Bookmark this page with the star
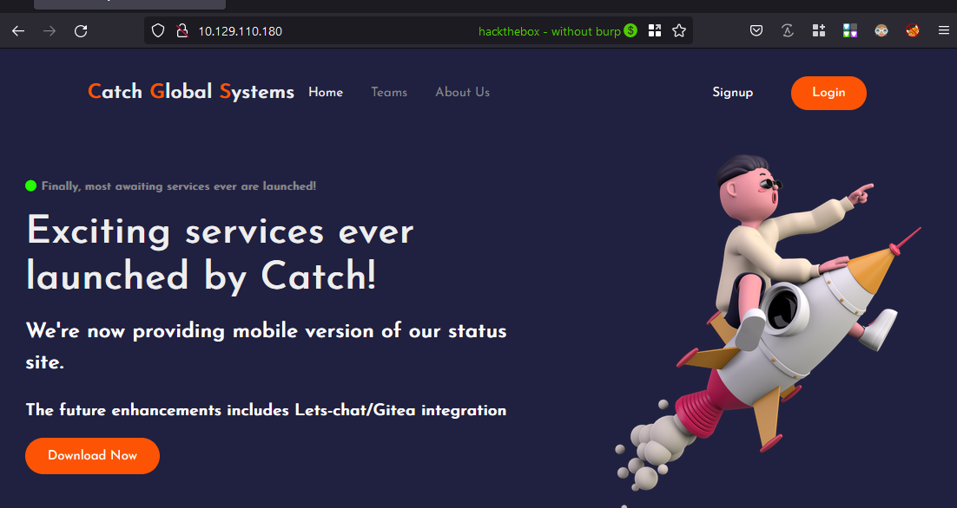 pyautogui.click(x=679, y=31)
